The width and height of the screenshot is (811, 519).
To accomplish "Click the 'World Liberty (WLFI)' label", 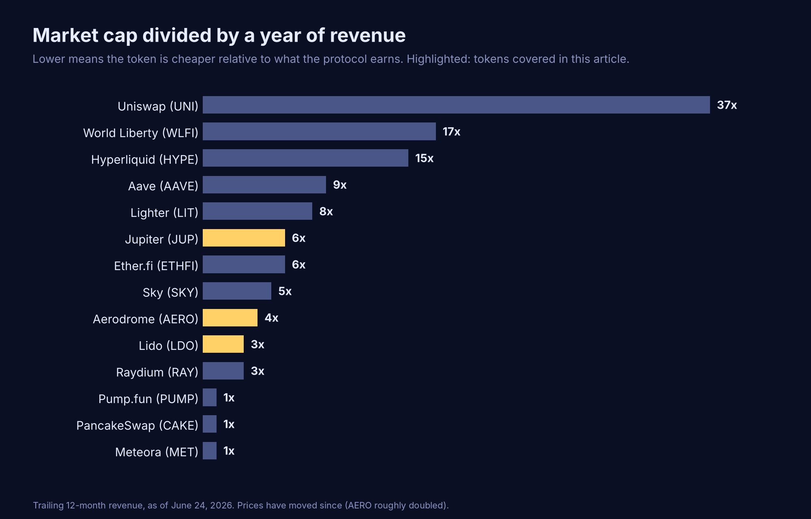I will click(141, 133).
